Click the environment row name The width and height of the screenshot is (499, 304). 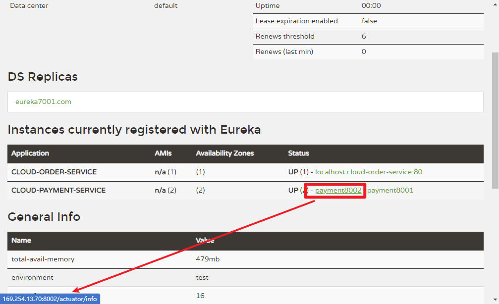[33, 278]
